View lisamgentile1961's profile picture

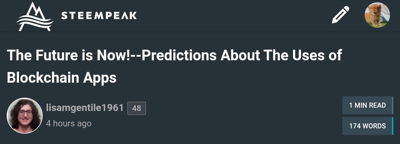point(25,116)
